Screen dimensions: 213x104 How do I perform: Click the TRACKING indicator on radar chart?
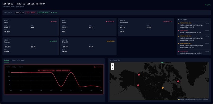pyautogui.click(x=98, y=67)
